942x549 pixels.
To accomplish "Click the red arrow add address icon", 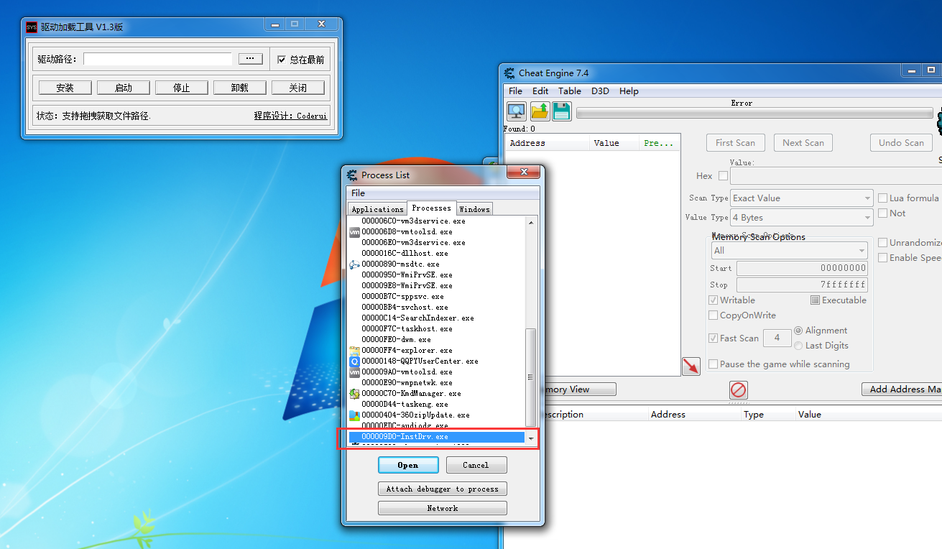I will (691, 366).
